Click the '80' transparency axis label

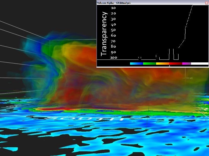coord(113,47)
